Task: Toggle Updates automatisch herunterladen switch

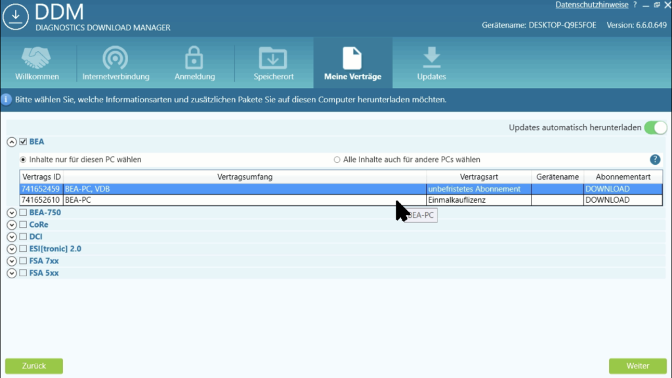Action: pyautogui.click(x=656, y=128)
